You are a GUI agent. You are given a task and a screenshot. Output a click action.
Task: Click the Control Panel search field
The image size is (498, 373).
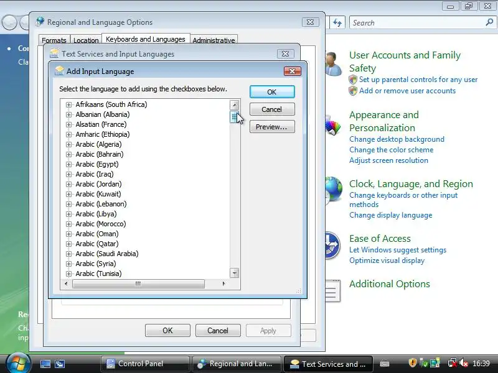(416, 23)
